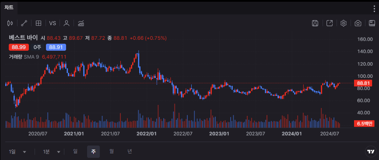Click the 2020/07 time axis label
Screen dimensions: 379x160
[x=38, y=133]
